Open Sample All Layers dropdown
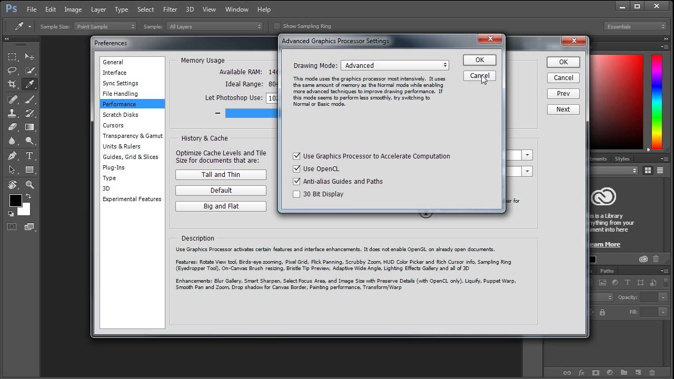 click(214, 26)
